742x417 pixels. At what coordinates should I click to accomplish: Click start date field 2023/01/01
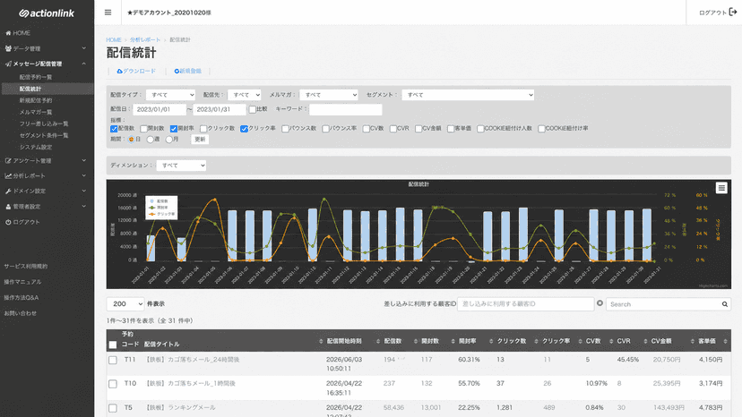coord(160,109)
